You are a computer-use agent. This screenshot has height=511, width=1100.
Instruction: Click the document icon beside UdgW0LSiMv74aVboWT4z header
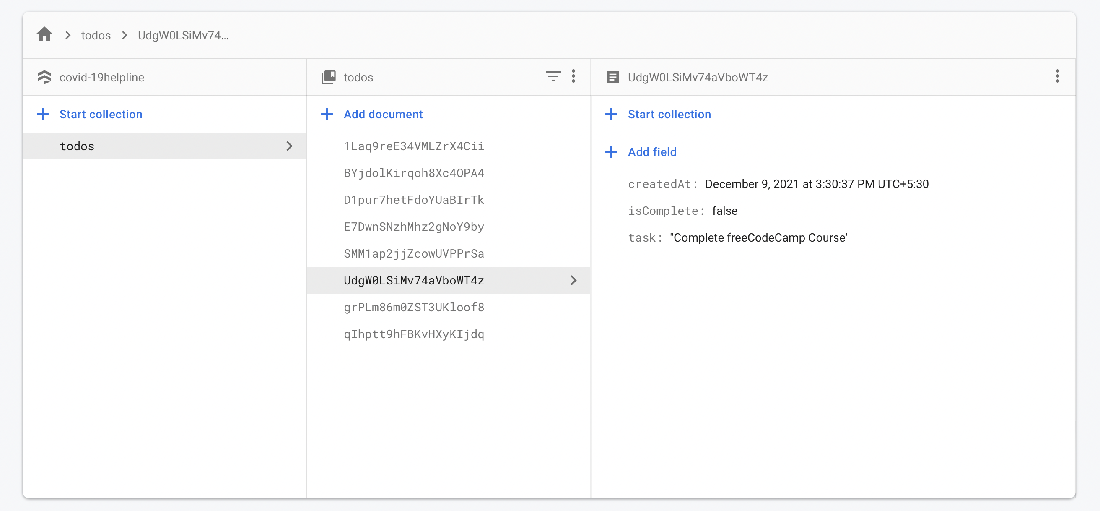coord(612,77)
